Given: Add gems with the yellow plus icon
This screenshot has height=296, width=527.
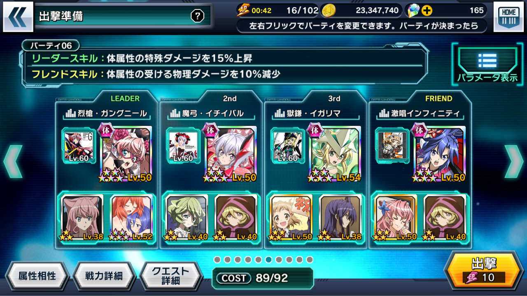Looking at the screenshot, I should click(427, 10).
